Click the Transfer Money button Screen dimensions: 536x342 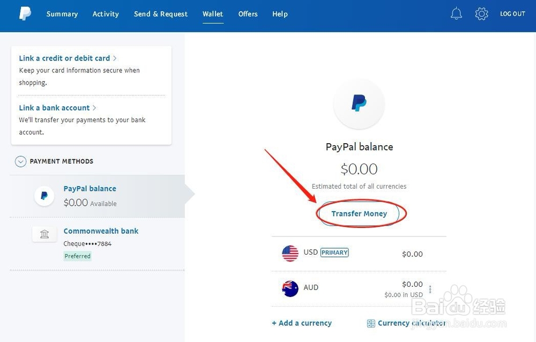click(x=359, y=213)
